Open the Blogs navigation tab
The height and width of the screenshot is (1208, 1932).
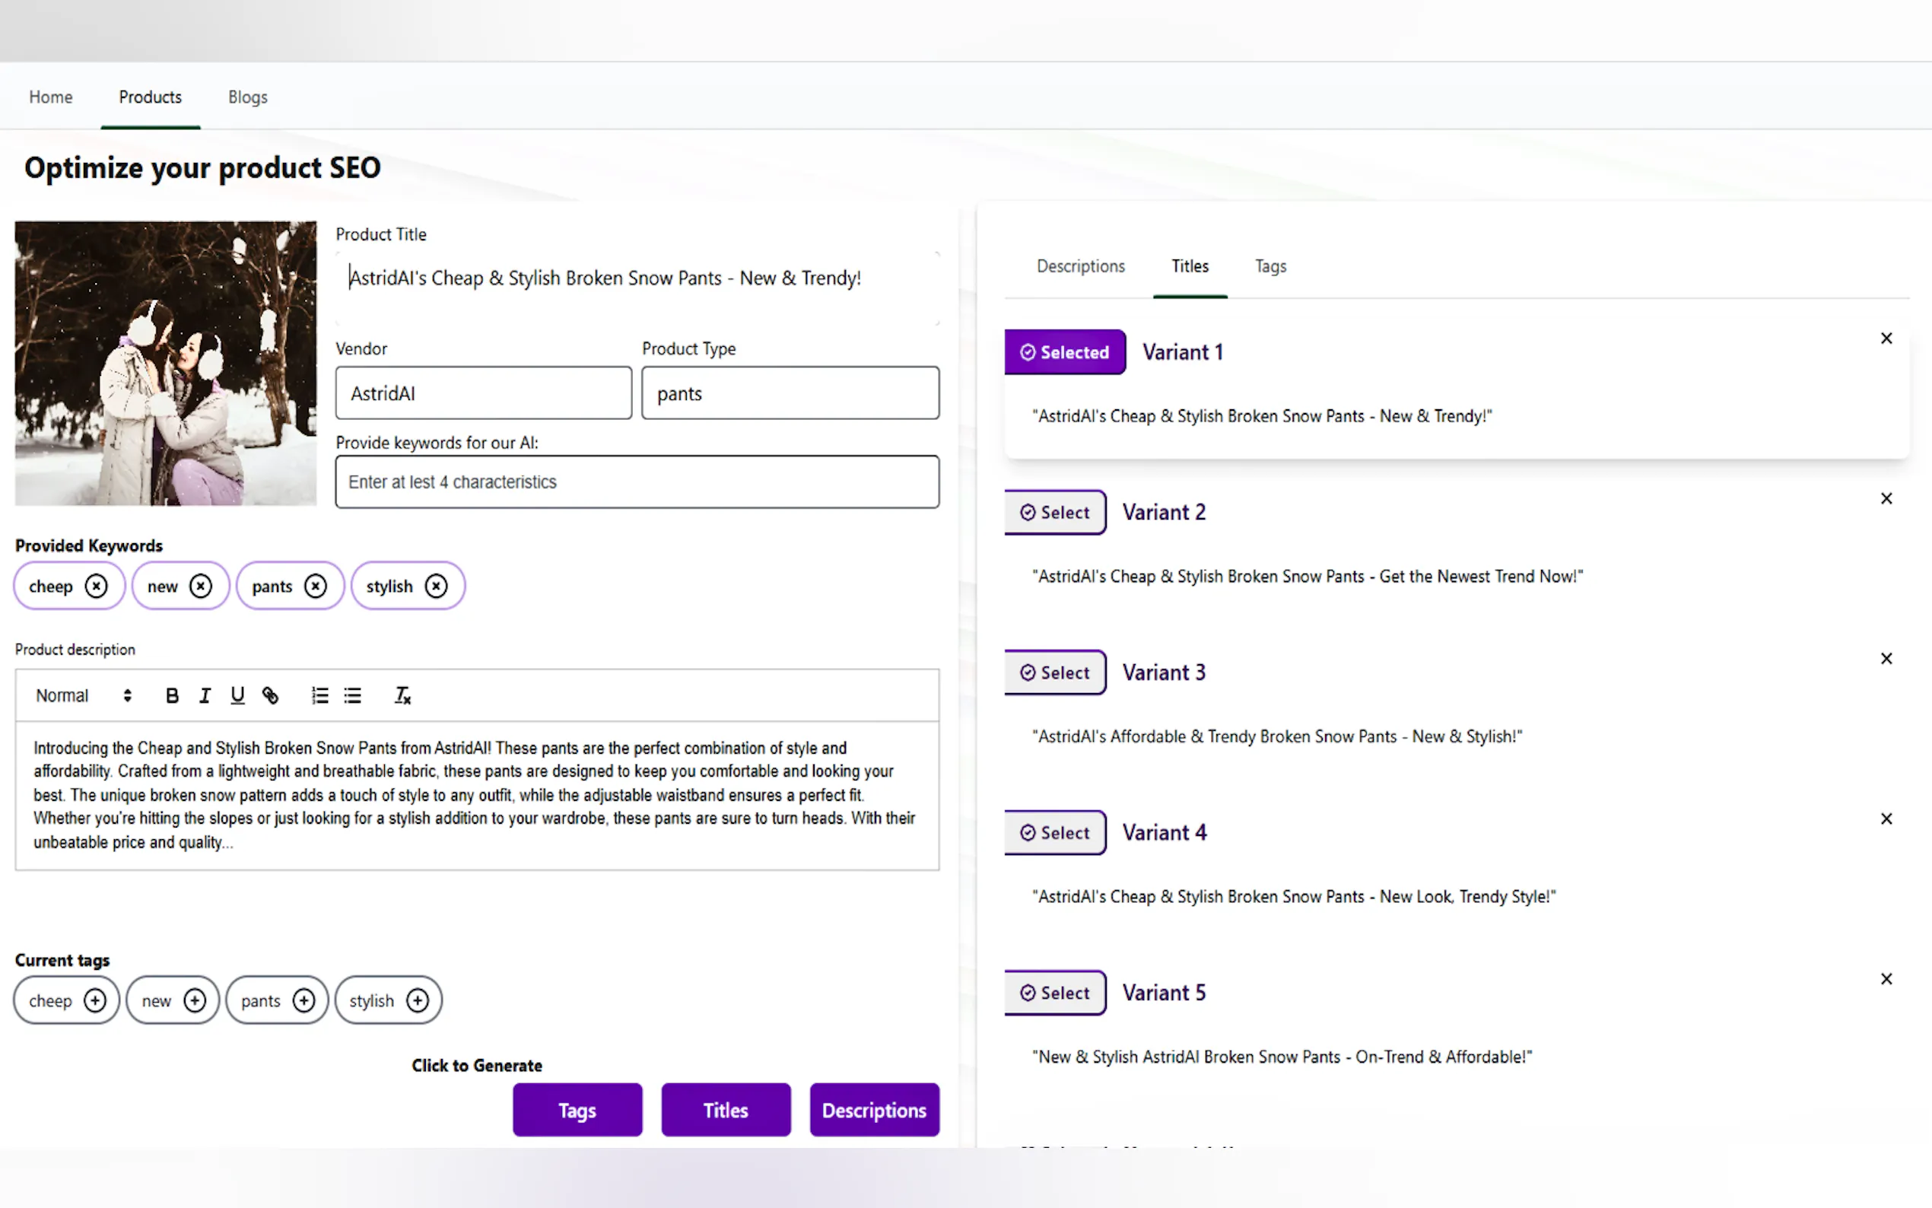click(248, 97)
